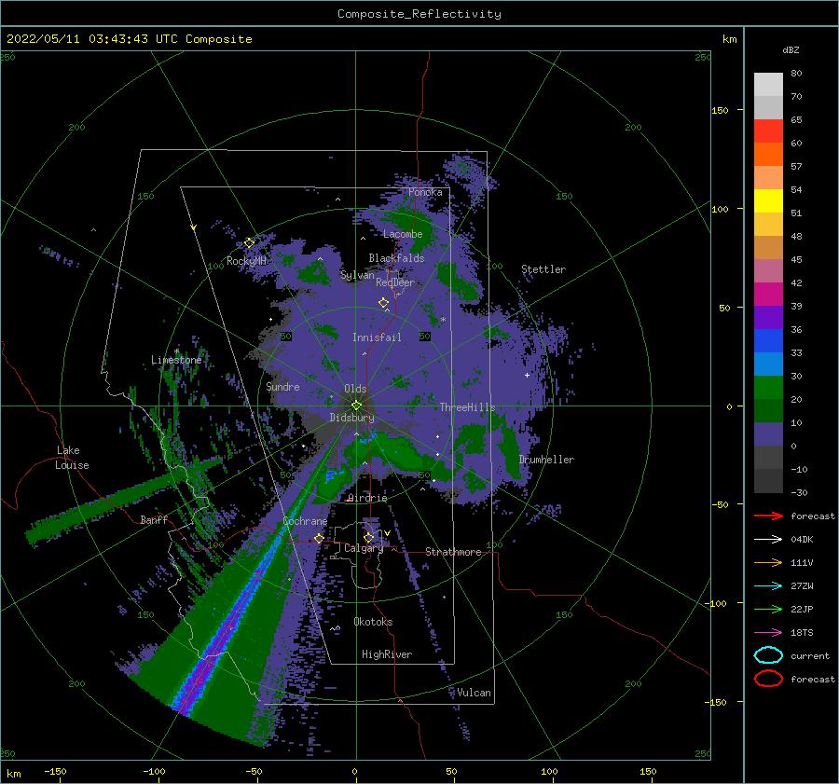Click the asterisk marker above Limestone

point(176,351)
